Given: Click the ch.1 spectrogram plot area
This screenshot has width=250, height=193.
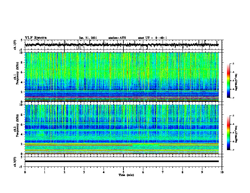Looking at the screenshot, I should (122, 77).
